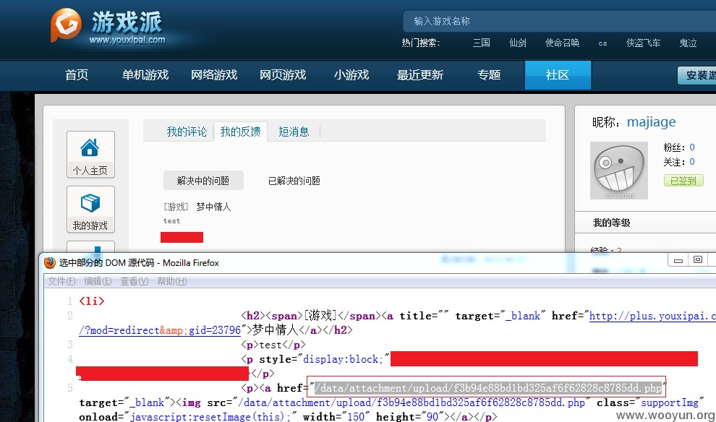Switch to 我的反馈 tab
The image size is (716, 422).
(x=240, y=132)
